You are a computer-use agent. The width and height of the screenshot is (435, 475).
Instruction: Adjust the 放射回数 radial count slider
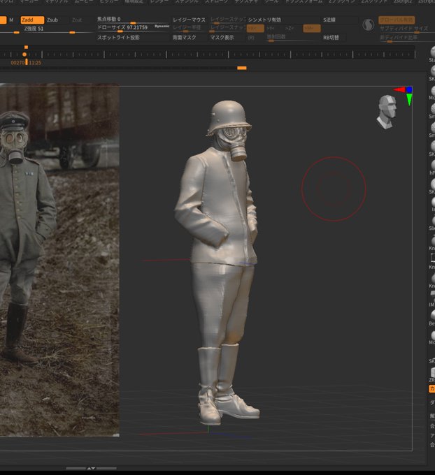coord(293,38)
